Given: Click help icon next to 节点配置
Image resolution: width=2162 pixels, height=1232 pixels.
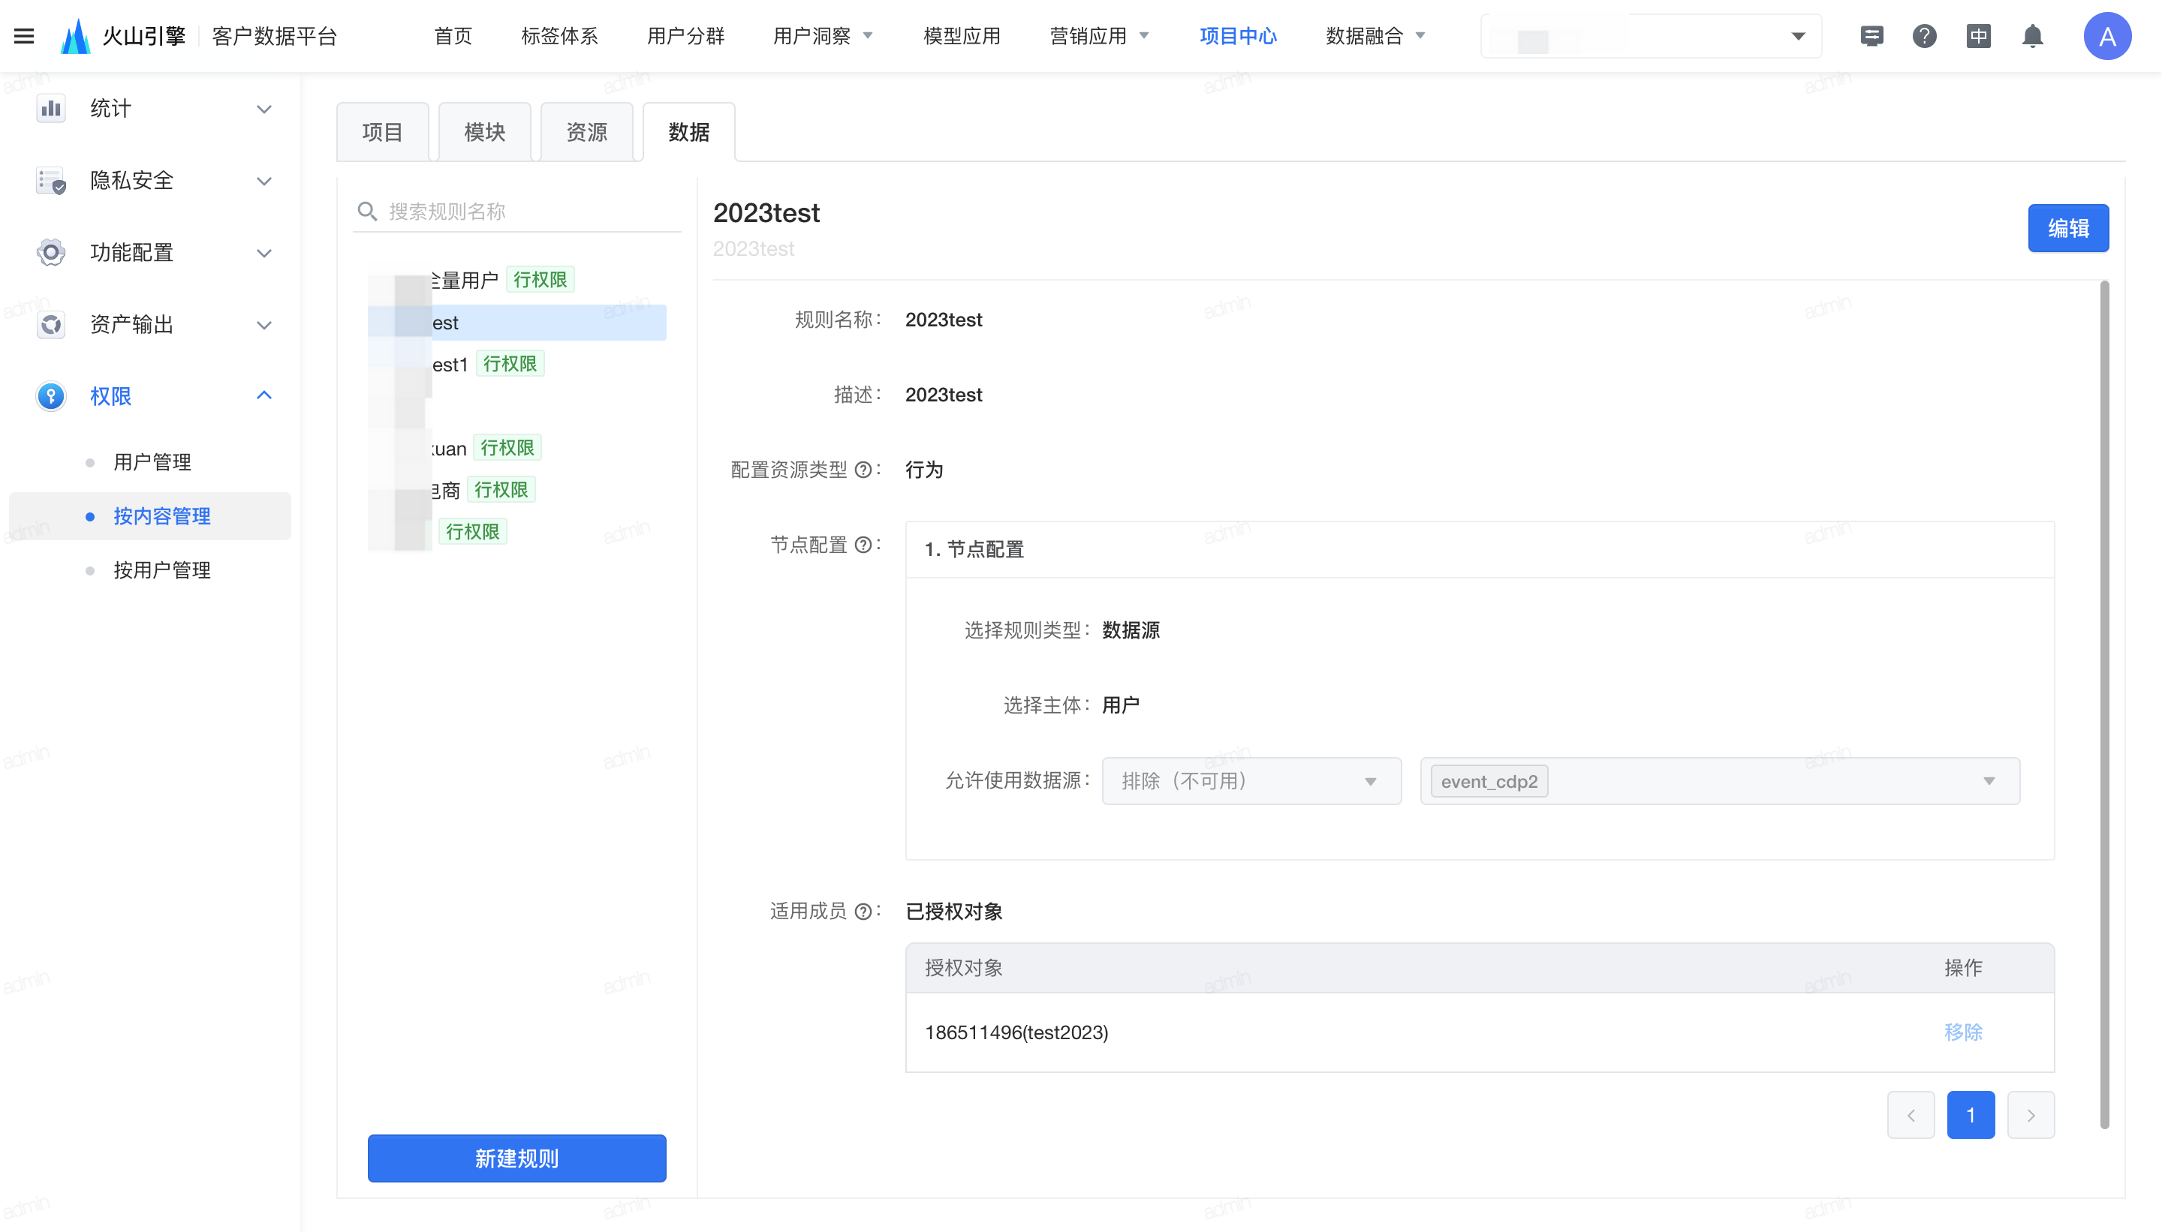Looking at the screenshot, I should pyautogui.click(x=863, y=545).
